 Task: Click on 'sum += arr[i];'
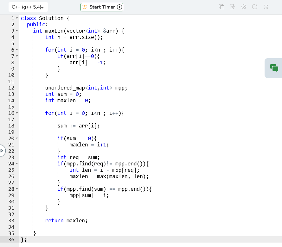pos(78,126)
